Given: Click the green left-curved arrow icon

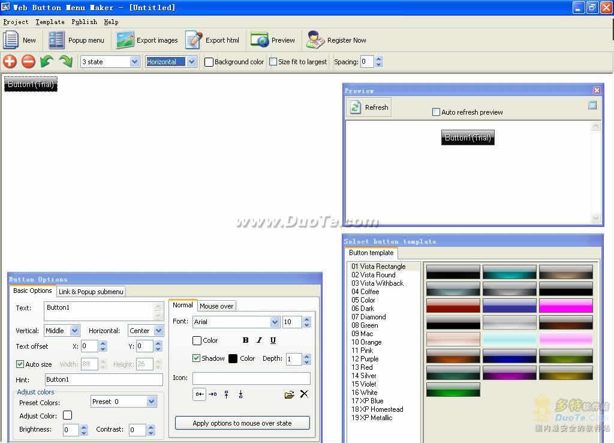Looking at the screenshot, I should tap(47, 62).
